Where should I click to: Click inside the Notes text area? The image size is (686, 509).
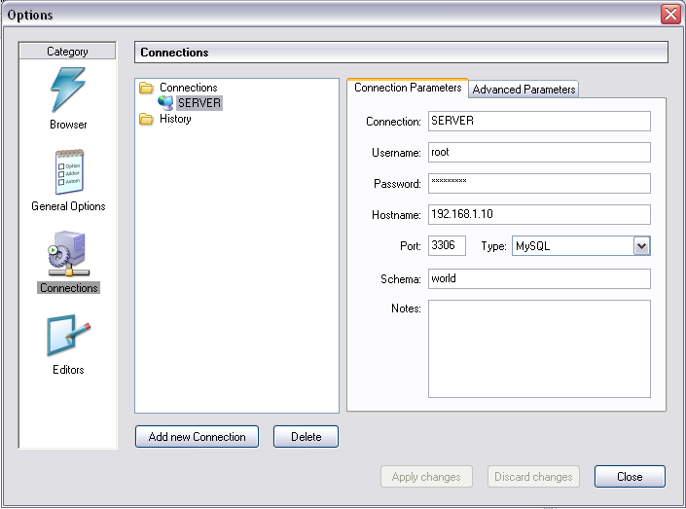[538, 348]
